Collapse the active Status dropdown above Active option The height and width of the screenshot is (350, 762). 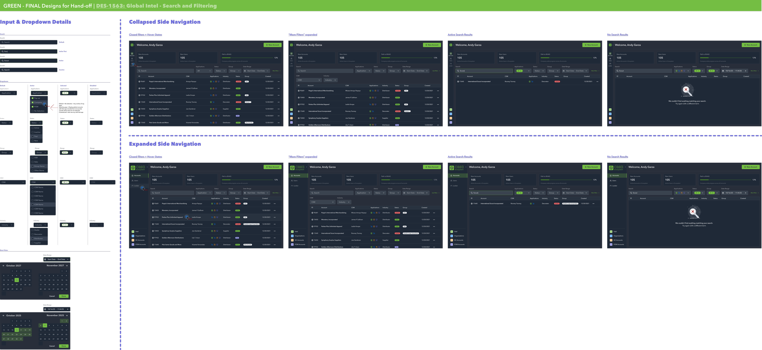[40, 123]
